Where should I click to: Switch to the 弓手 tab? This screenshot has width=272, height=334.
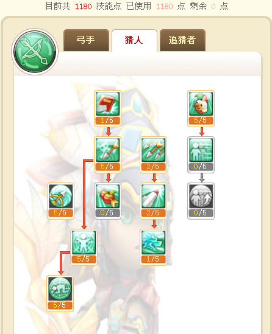click(86, 40)
